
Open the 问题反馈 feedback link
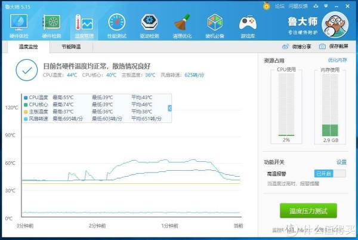[298, 6]
